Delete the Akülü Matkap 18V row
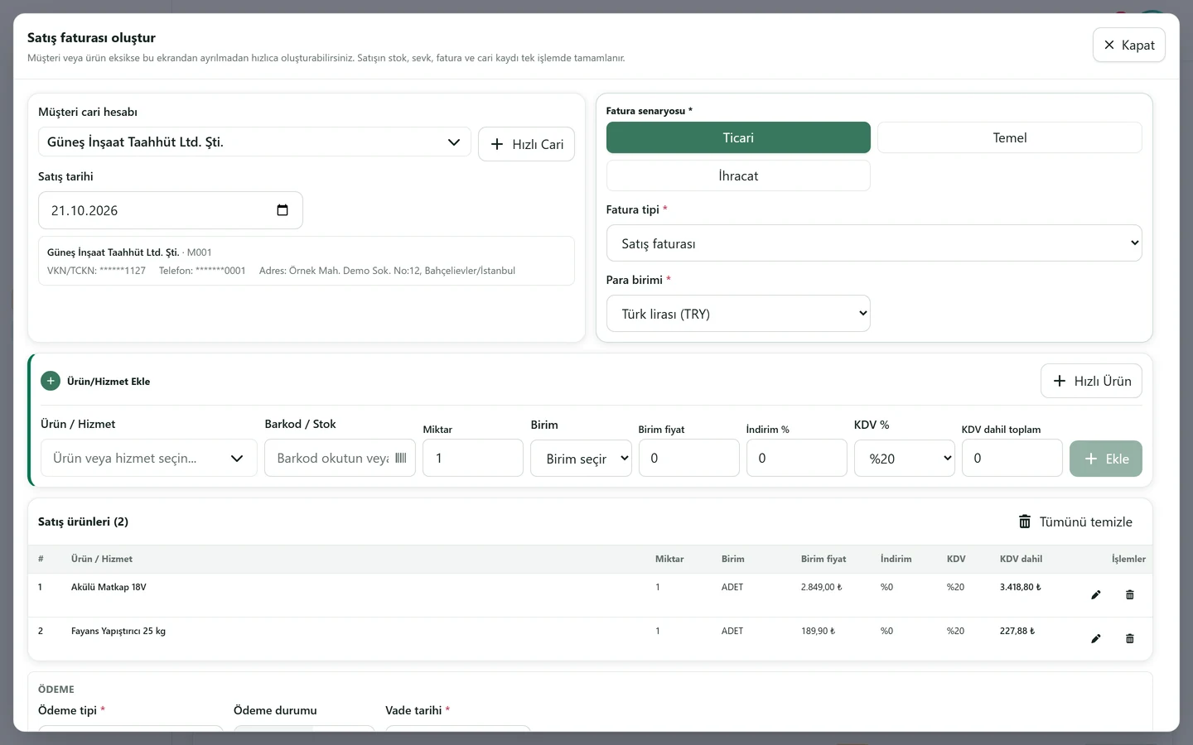The height and width of the screenshot is (745, 1193). pos(1130,595)
